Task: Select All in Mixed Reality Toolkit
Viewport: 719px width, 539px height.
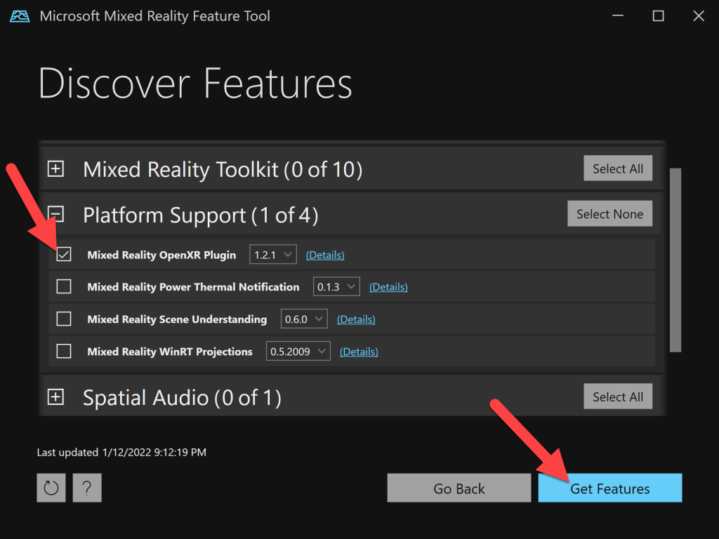Action: point(618,168)
